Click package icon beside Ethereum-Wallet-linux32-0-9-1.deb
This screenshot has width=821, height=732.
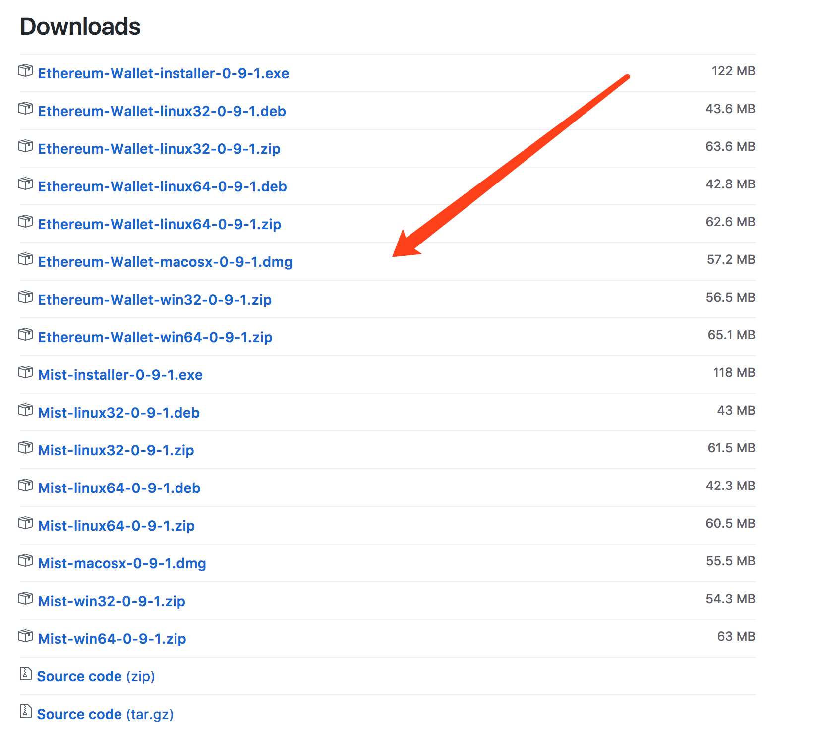(x=25, y=108)
